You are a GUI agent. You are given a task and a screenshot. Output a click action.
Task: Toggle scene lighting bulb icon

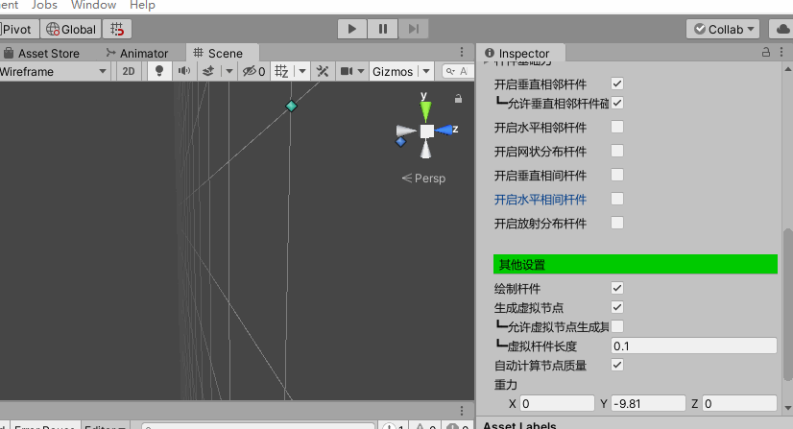(x=159, y=71)
